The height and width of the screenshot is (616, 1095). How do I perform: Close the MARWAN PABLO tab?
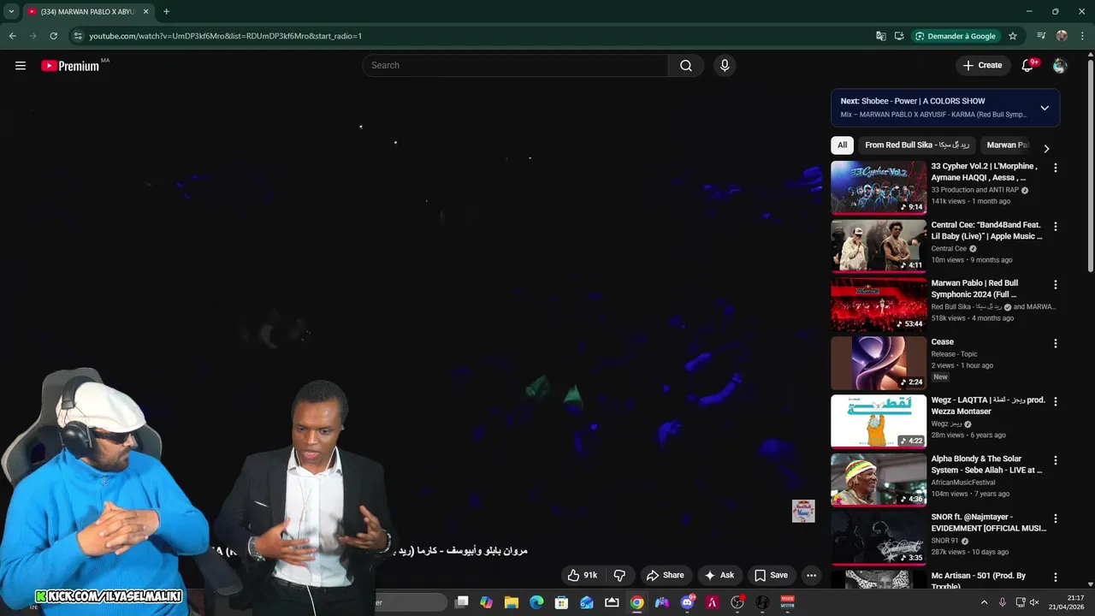tap(145, 12)
